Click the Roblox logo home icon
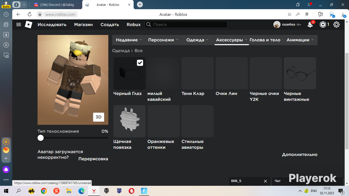The height and width of the screenshot is (196, 349). click(x=28, y=24)
